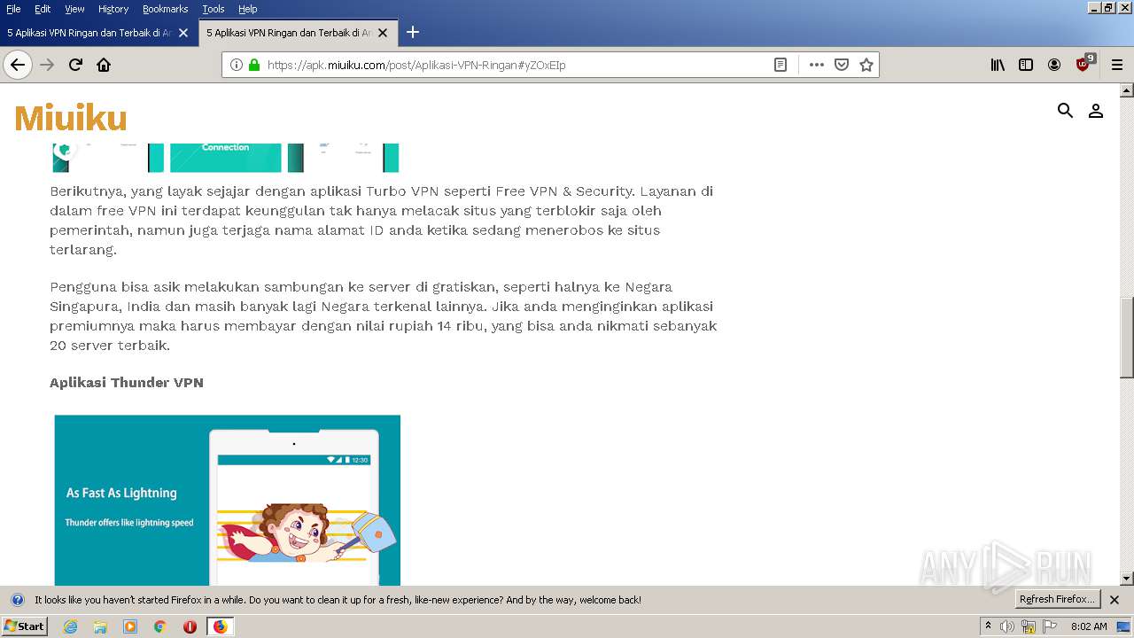Open the Windows Start menu
Screen dimensions: 1134x638
[25, 626]
